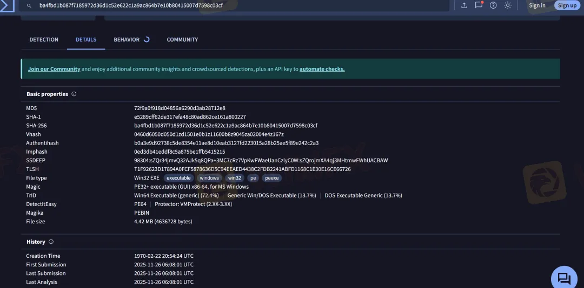Follow the automate checks link
Viewport: 584px width, 288px height.
322,69
